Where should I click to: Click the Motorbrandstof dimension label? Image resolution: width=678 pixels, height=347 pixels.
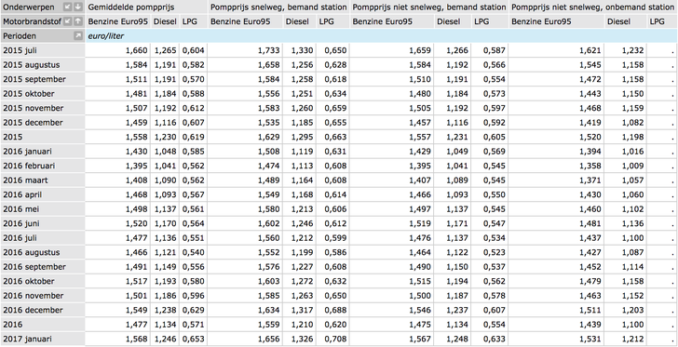pyautogui.click(x=32, y=21)
